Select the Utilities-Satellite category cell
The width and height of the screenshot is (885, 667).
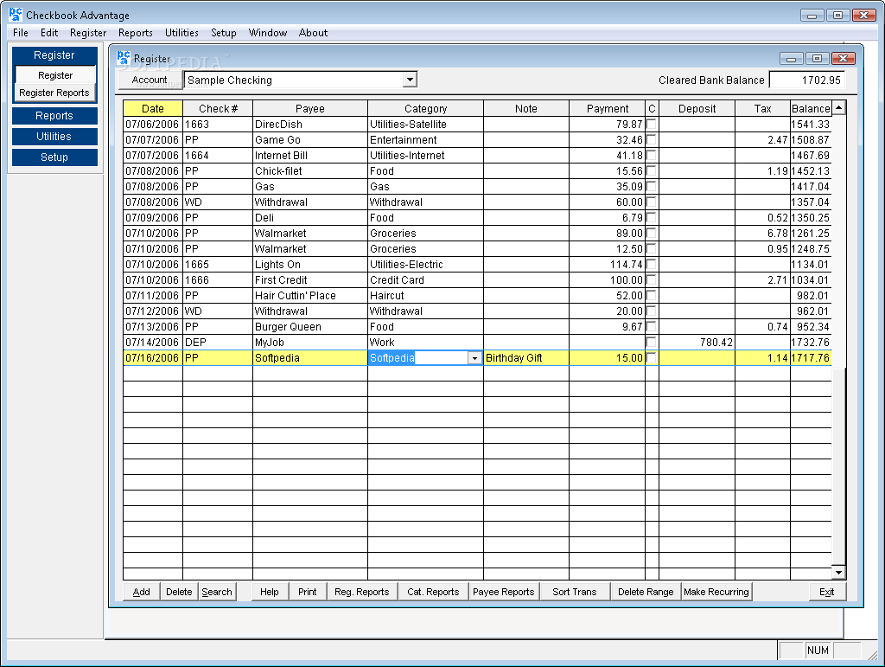pos(425,125)
